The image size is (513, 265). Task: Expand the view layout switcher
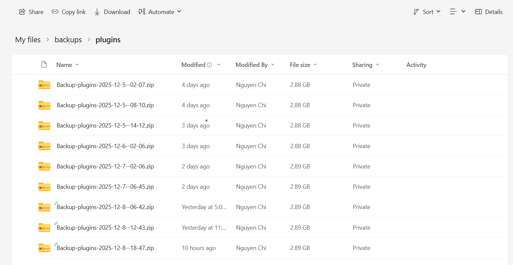(x=458, y=12)
